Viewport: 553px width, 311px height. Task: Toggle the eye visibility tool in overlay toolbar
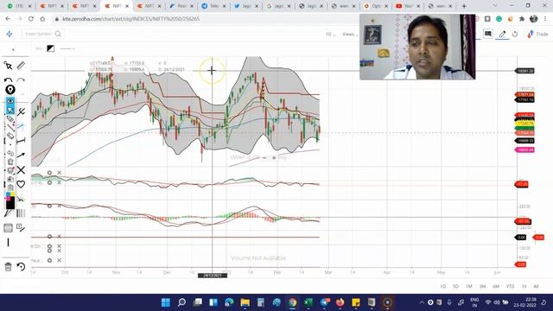tap(10, 101)
